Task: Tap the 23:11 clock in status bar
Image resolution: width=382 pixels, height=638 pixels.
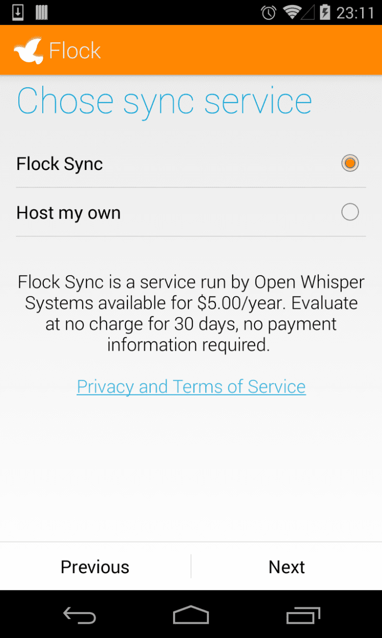Action: pos(355,13)
